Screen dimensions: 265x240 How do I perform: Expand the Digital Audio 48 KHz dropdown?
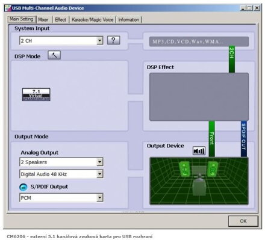tap(99, 174)
